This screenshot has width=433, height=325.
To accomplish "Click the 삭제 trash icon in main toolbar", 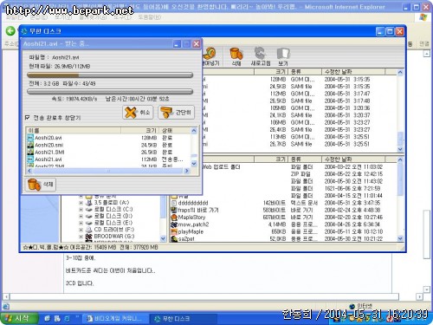I will [236, 56].
